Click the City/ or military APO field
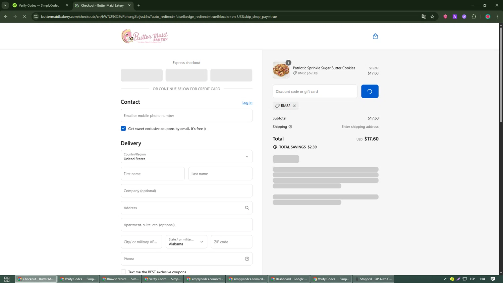 coord(141,242)
